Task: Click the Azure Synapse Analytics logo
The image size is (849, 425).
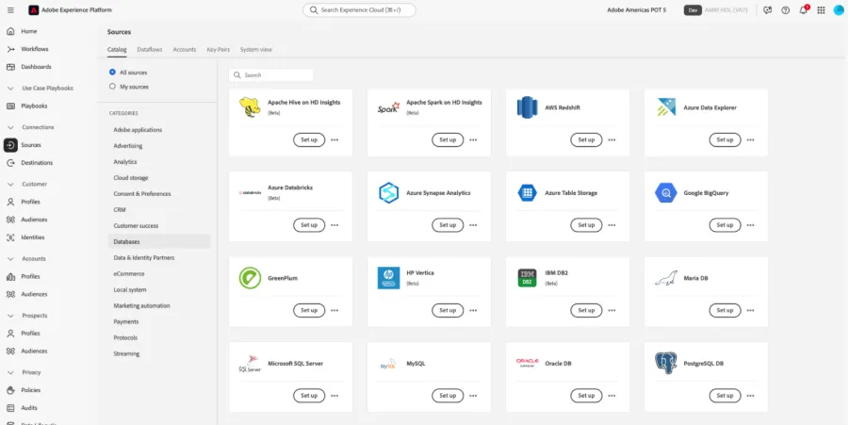Action: 388,193
